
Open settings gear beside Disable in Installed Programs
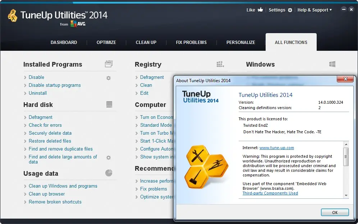coord(109,78)
